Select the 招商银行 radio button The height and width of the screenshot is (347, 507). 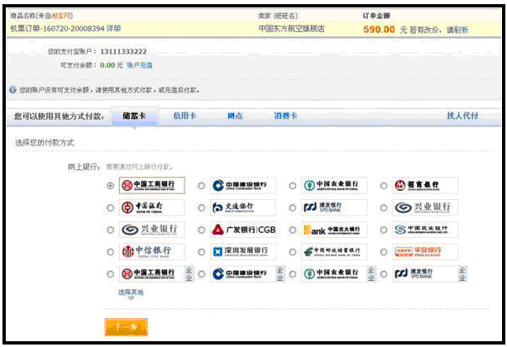[x=384, y=185]
